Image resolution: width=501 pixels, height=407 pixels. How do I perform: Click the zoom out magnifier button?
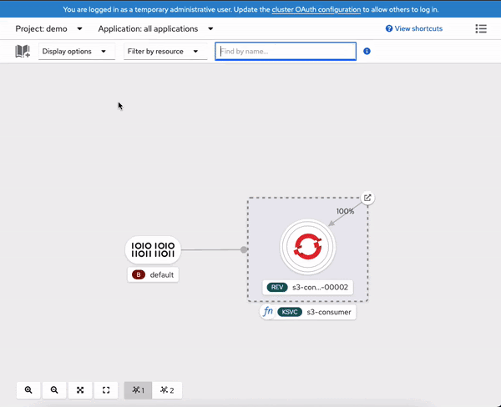[x=54, y=389]
